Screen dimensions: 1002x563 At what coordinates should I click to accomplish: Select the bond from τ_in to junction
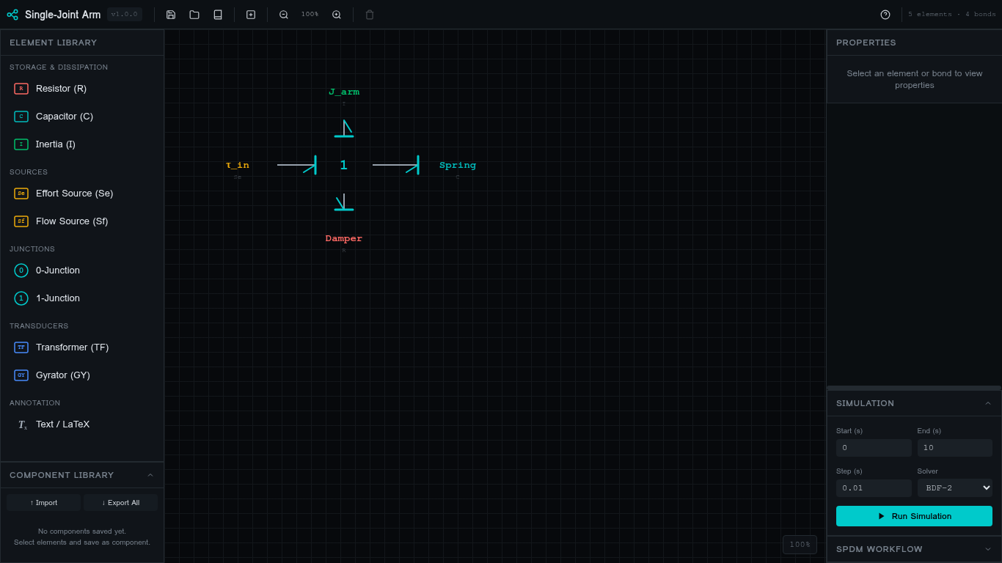click(x=296, y=165)
